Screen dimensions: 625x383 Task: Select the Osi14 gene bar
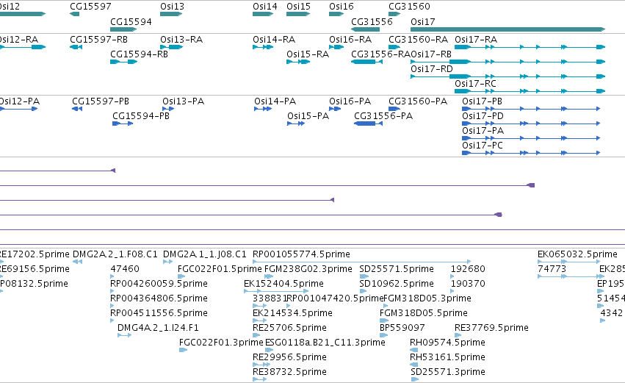coord(263,14)
